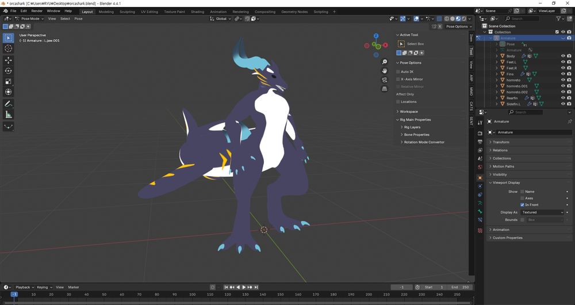Expand the Motion Paths panel
Viewport: 575px width, 305px height.
pos(503,166)
